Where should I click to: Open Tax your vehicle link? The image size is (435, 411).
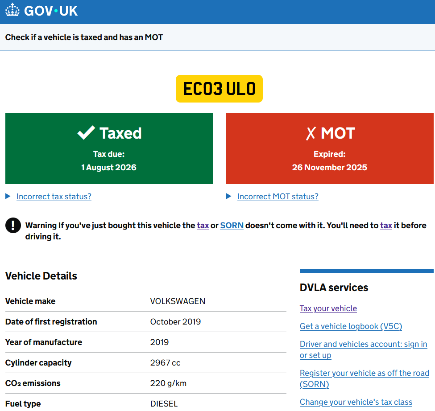(328, 308)
